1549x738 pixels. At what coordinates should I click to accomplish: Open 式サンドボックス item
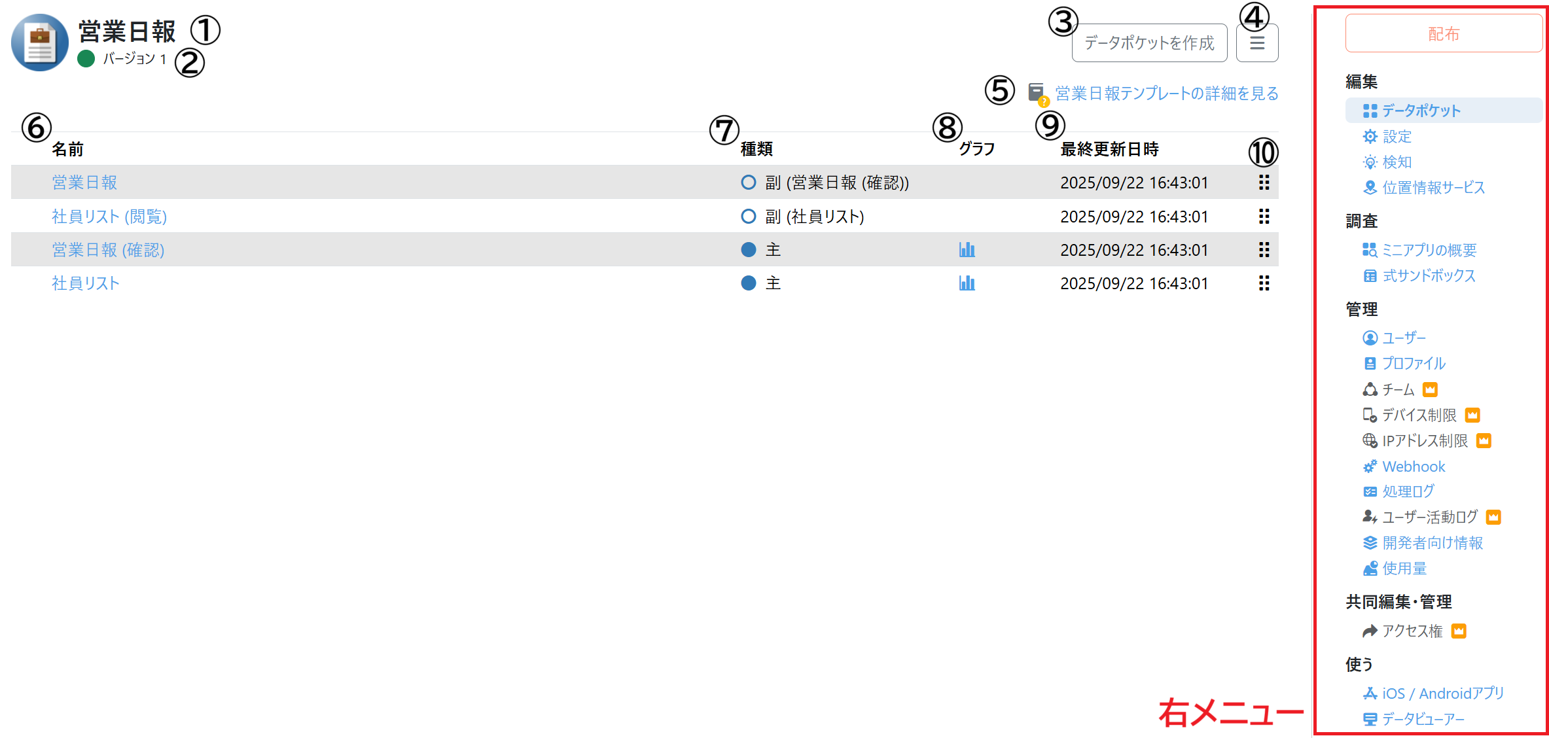click(x=1428, y=276)
